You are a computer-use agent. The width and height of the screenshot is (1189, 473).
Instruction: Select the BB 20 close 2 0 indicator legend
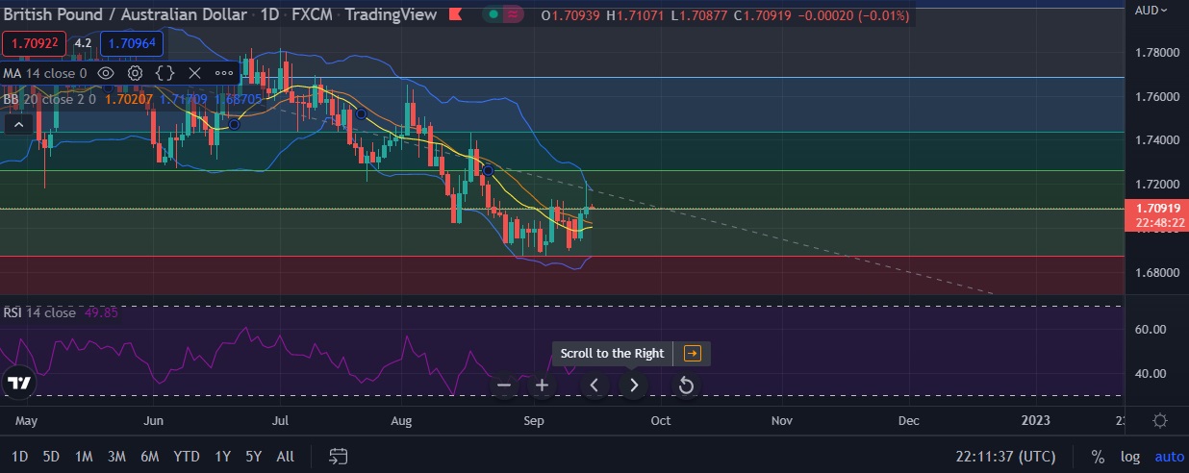[x=49, y=98]
